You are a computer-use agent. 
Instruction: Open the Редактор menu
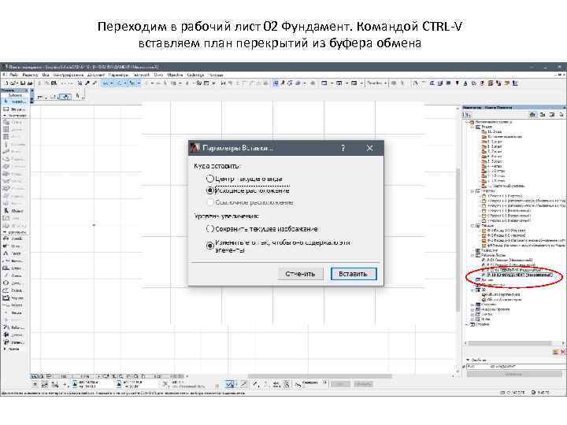(x=30, y=75)
